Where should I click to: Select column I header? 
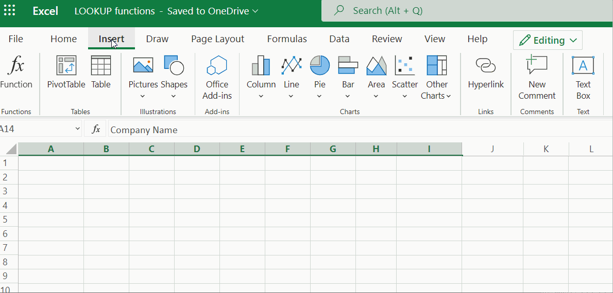(429, 149)
